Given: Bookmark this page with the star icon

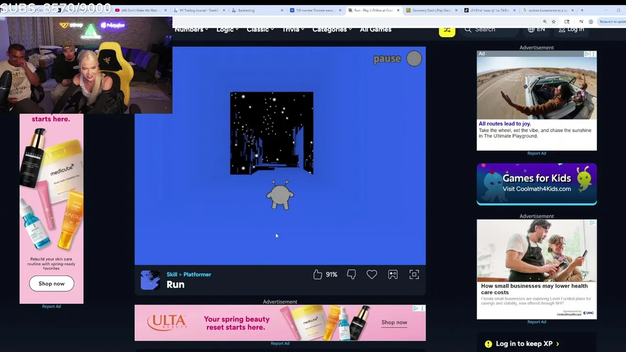Looking at the screenshot, I should [554, 22].
